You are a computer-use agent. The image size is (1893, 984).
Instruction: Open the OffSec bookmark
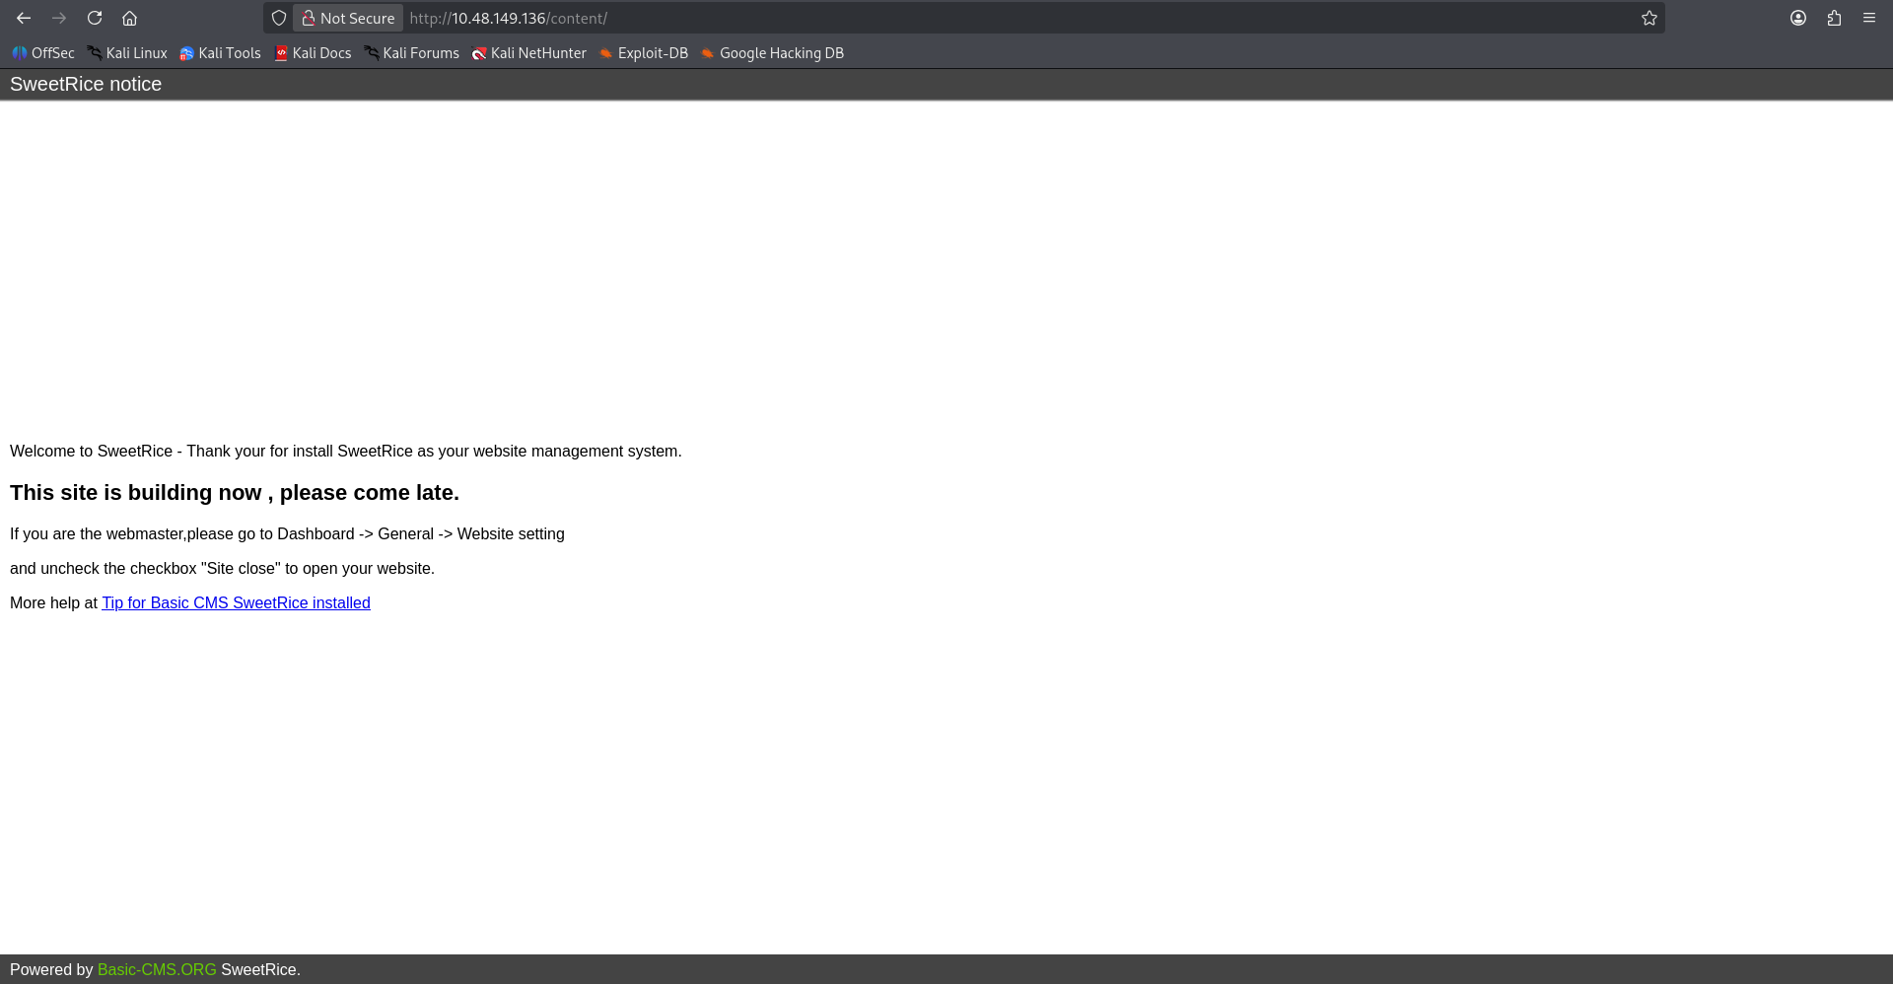[43, 53]
